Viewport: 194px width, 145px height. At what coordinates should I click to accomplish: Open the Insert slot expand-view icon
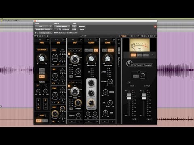pos(119,39)
